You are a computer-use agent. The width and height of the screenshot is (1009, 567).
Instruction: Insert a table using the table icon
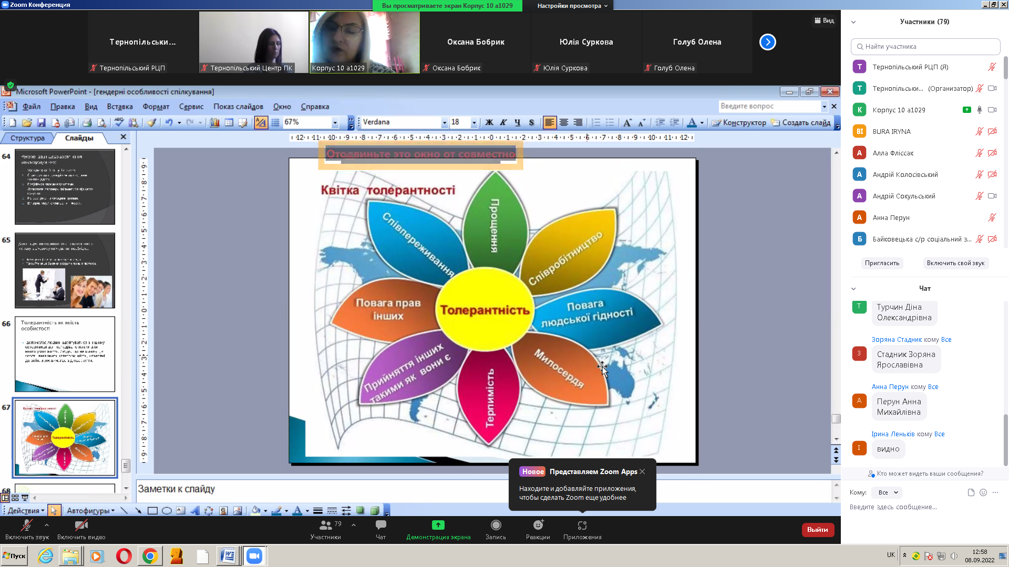click(229, 122)
